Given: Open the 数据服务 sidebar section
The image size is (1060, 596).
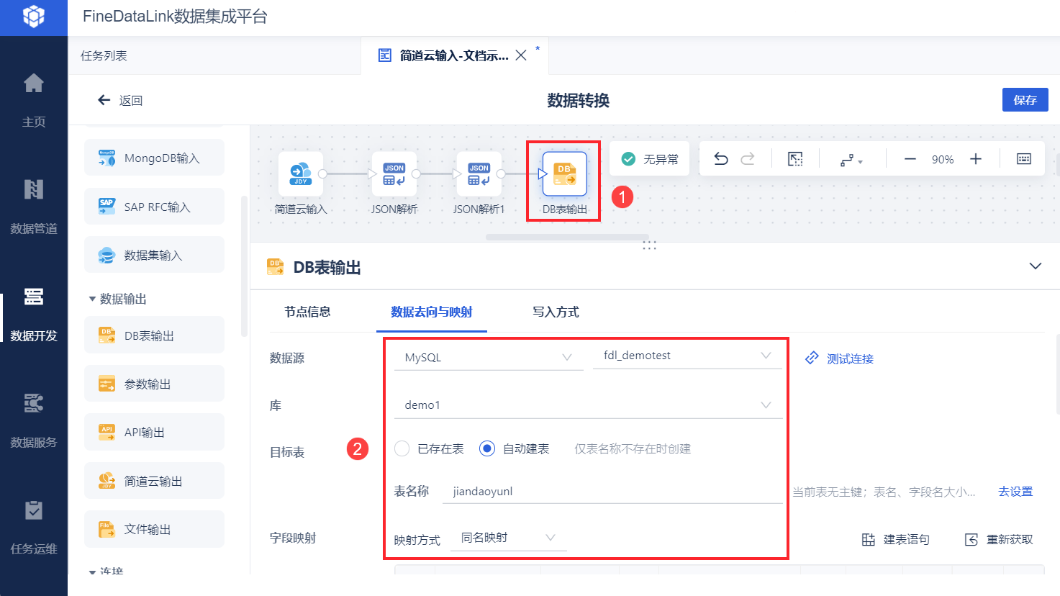Looking at the screenshot, I should [34, 420].
